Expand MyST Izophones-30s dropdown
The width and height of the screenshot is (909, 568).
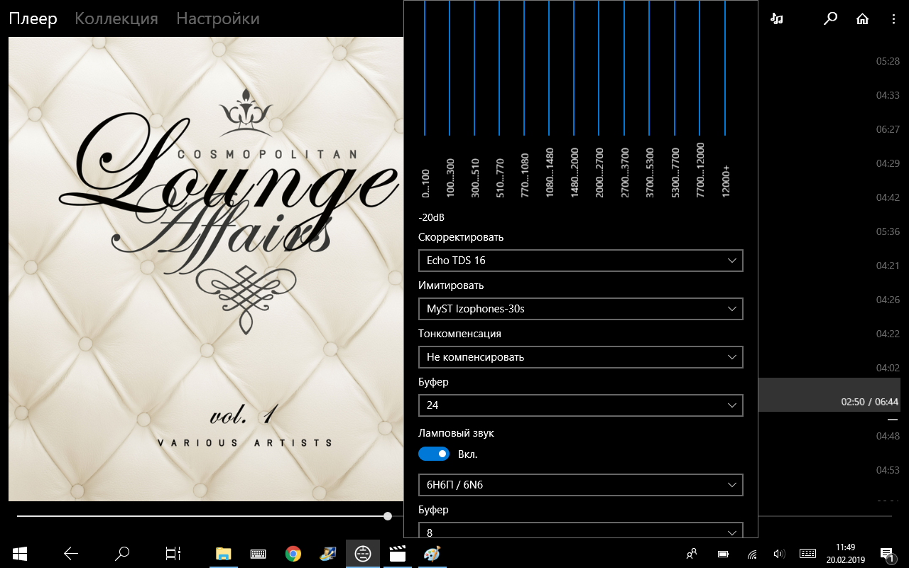point(581,309)
